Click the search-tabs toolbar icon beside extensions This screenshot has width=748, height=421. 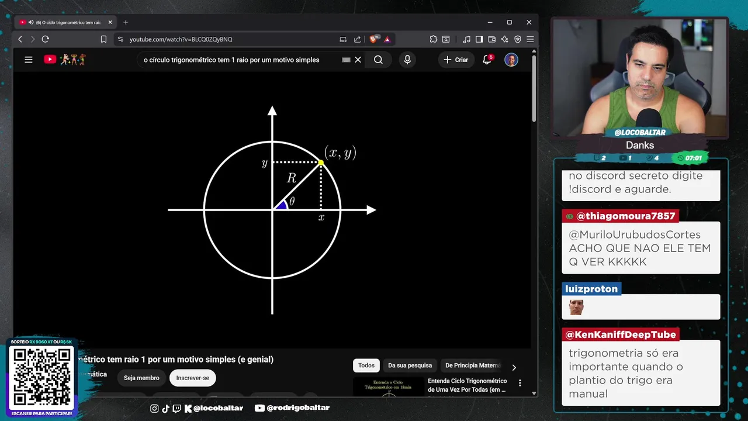click(x=446, y=39)
